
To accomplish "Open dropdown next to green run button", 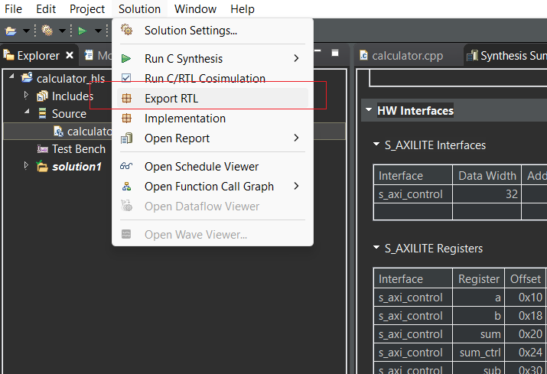I will [98, 31].
